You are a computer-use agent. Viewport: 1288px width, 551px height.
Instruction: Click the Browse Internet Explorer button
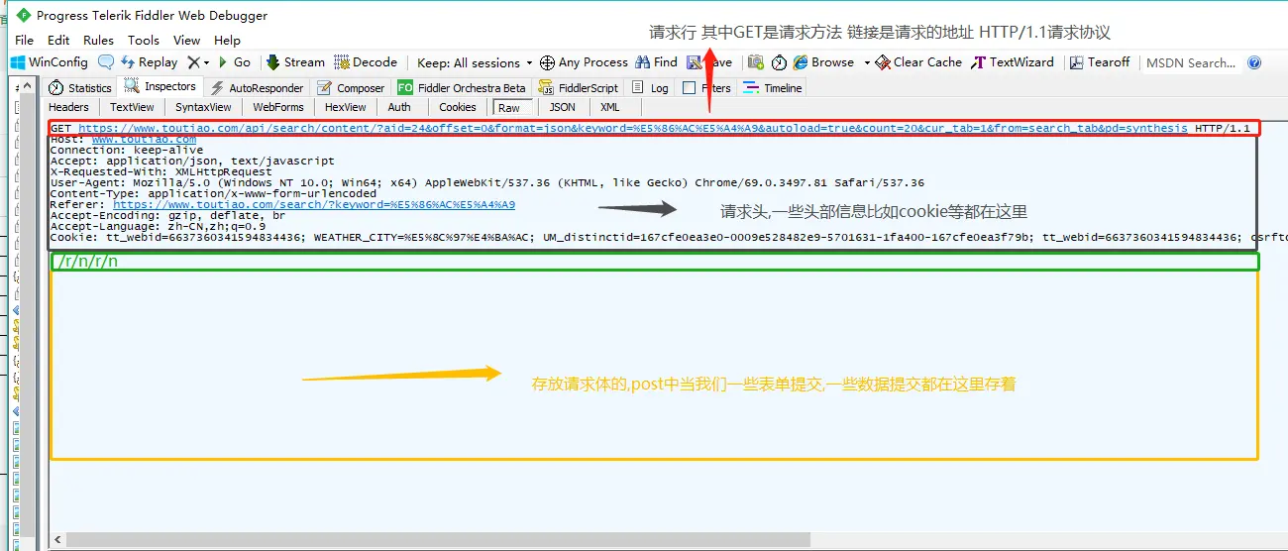pyautogui.click(x=823, y=62)
